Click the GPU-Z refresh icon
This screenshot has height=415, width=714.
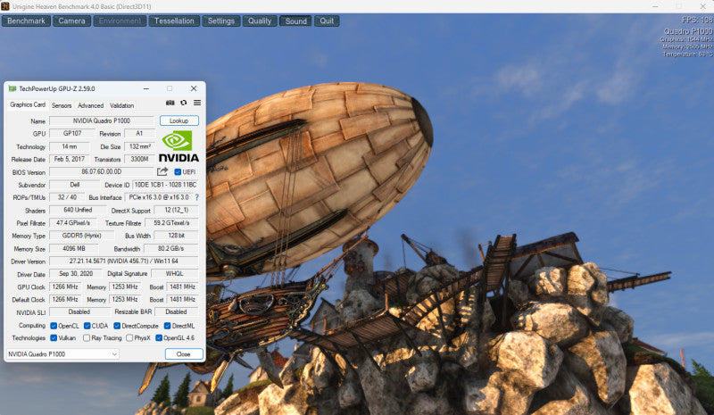(x=184, y=103)
